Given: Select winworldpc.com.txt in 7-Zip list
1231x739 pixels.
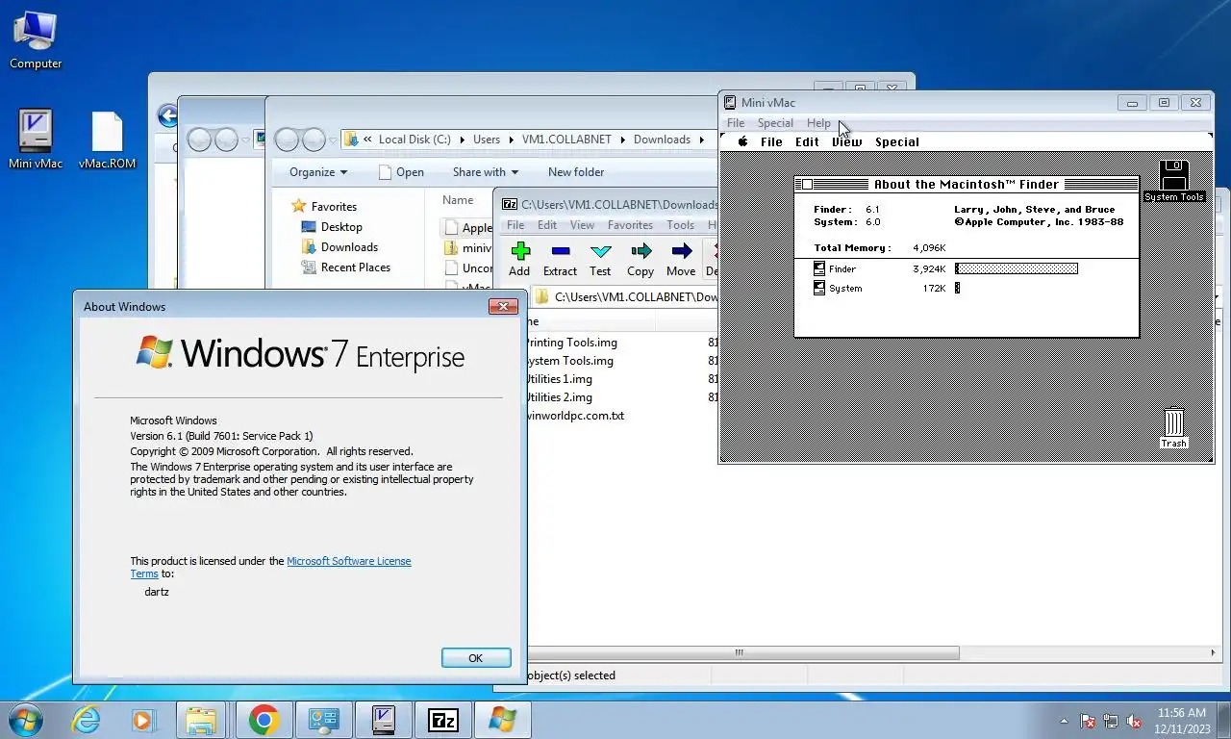Looking at the screenshot, I should (574, 416).
